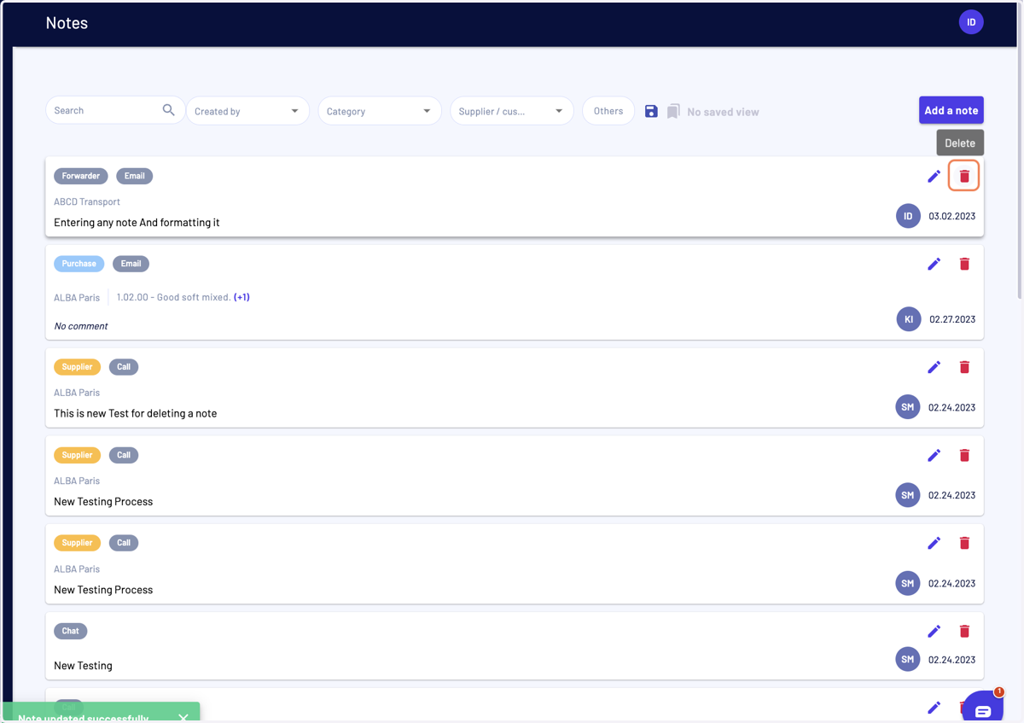Click 'ALBA Paris' on Purchase note

(77, 297)
